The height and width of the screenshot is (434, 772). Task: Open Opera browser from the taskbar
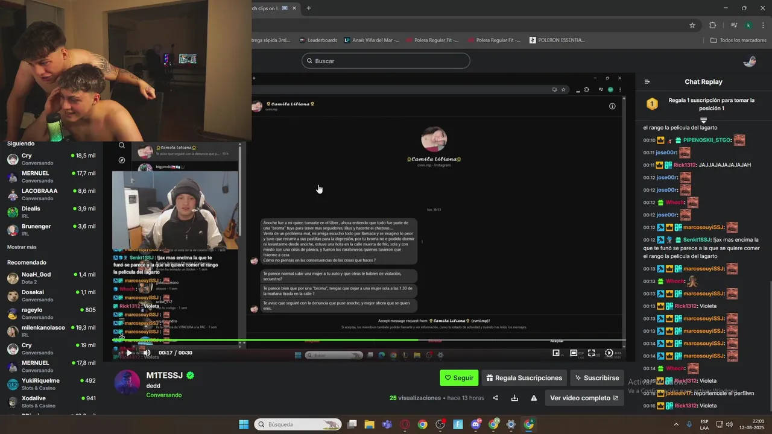405,424
